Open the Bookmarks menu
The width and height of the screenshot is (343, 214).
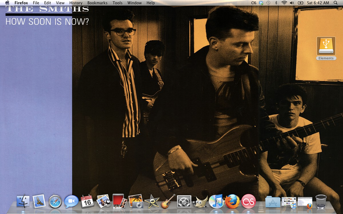97,3
